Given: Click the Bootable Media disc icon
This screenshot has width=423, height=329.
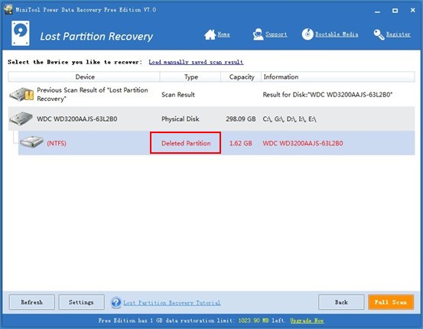Looking at the screenshot, I should point(307,34).
